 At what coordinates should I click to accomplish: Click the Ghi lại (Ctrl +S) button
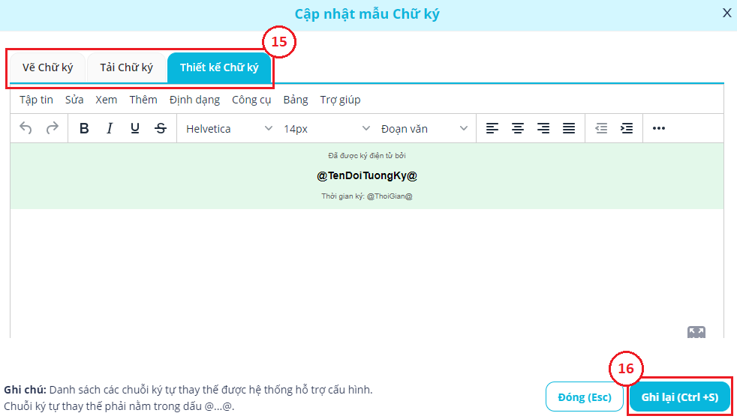click(679, 397)
